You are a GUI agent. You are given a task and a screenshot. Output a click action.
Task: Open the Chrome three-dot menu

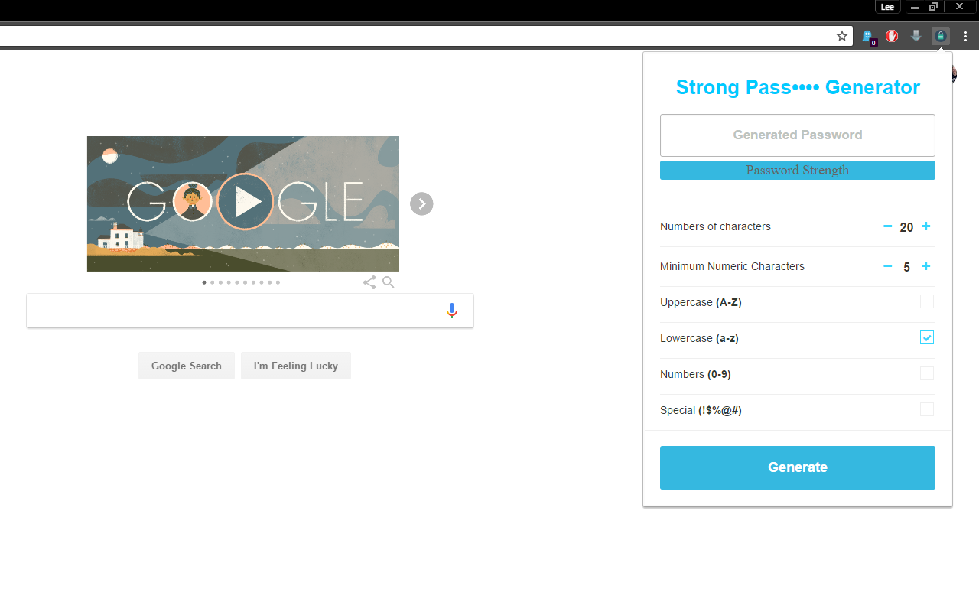tap(966, 36)
